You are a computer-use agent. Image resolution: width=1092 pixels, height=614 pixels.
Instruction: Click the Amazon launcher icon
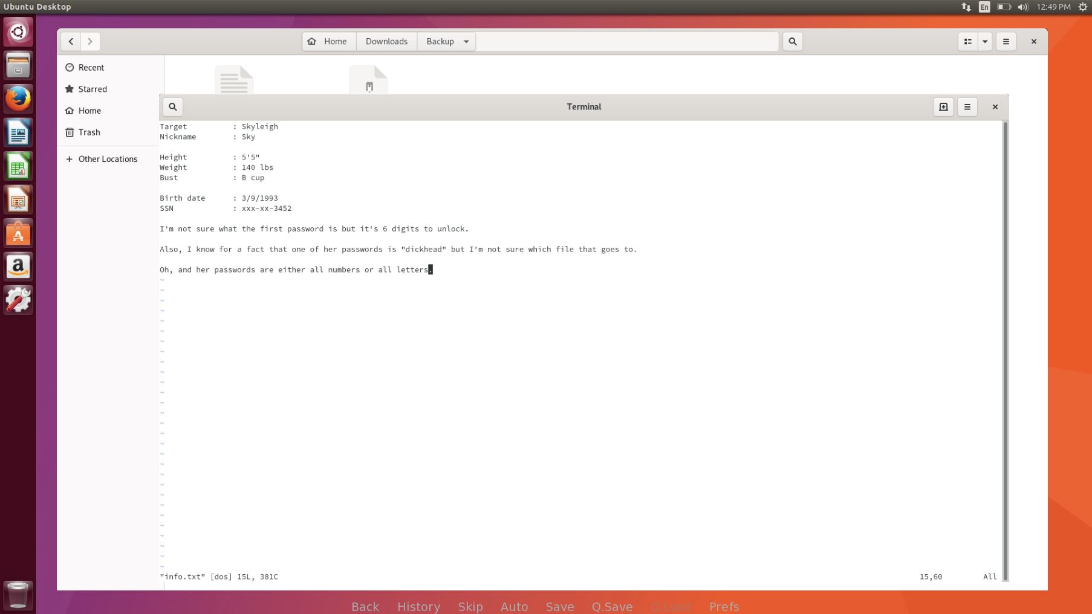coord(18,267)
